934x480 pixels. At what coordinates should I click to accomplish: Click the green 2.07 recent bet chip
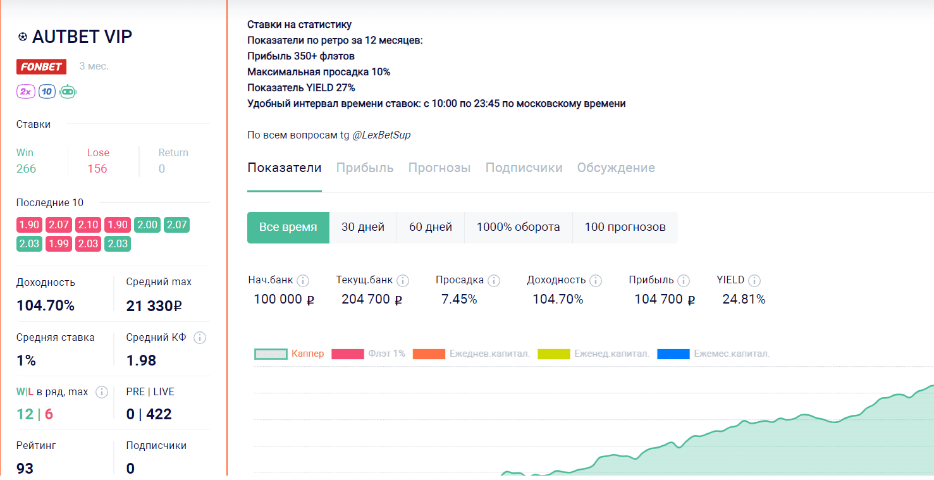[176, 225]
